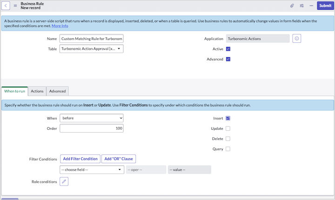Toggle the Insert checkbox

(228, 118)
